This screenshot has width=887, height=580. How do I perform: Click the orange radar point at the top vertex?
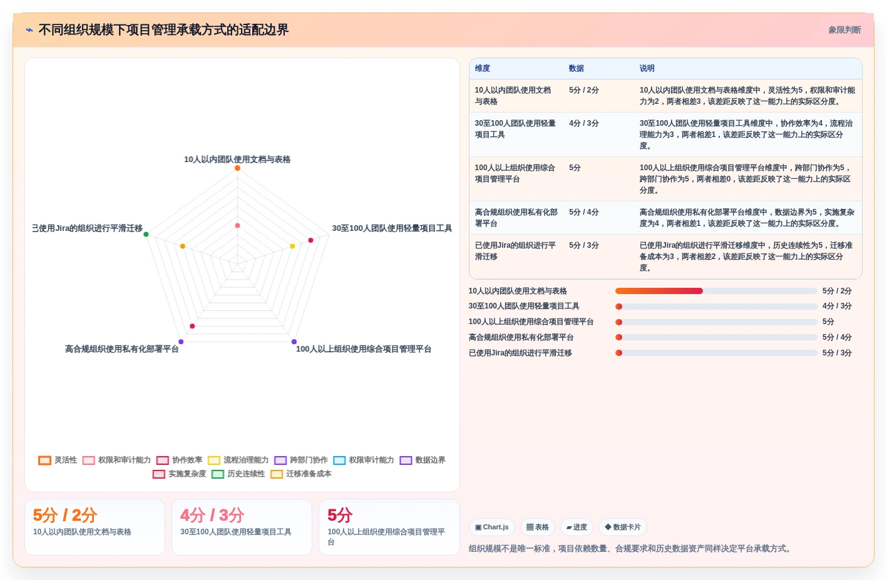tap(237, 168)
